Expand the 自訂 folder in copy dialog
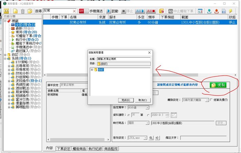 tap(92, 70)
